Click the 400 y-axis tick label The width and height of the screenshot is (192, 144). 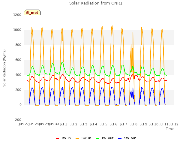[x=18, y=75]
